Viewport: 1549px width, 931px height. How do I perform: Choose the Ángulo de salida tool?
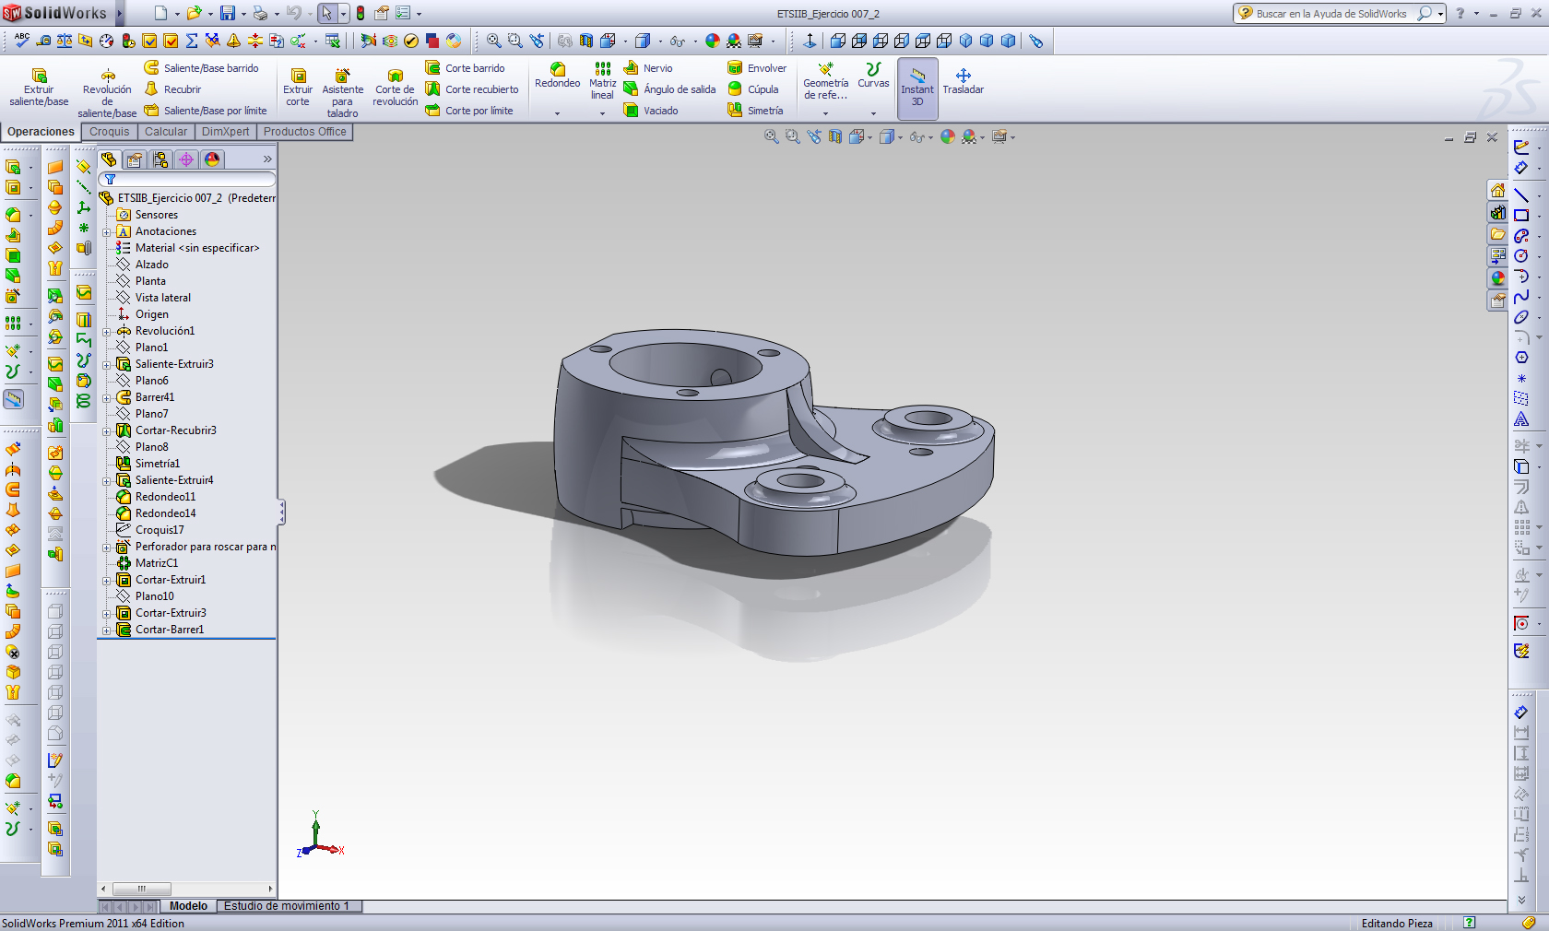pos(670,89)
